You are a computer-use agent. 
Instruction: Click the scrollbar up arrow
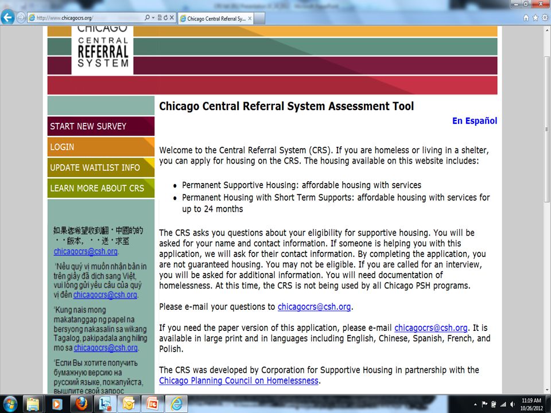[546, 30]
